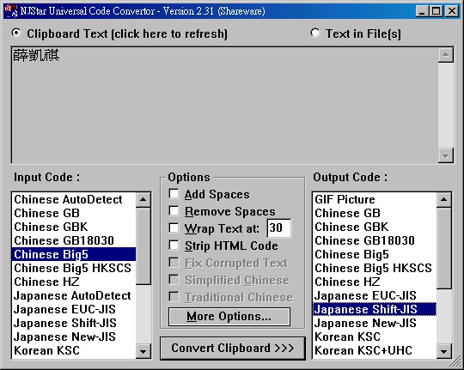This screenshot has width=464, height=370.
Task: Select the Clipboard Text radio button
Action: pos(16,33)
